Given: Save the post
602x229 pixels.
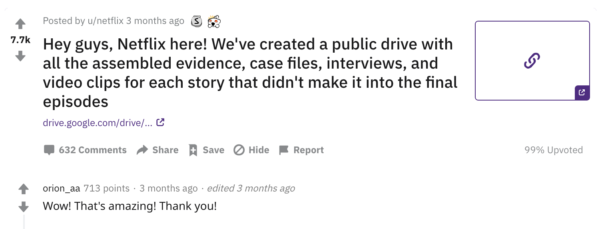Looking at the screenshot, I should point(207,150).
